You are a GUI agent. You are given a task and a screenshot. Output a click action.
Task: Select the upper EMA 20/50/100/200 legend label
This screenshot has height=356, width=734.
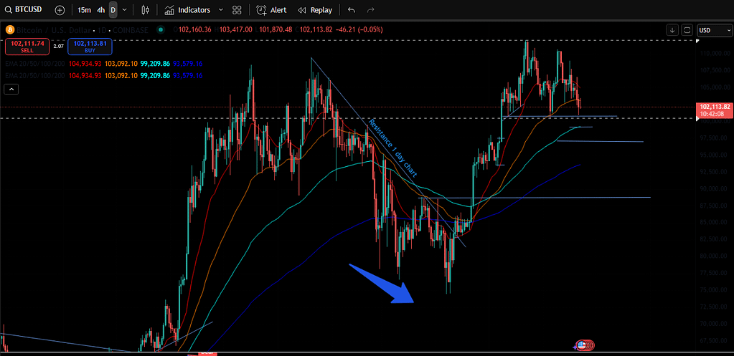(34, 64)
